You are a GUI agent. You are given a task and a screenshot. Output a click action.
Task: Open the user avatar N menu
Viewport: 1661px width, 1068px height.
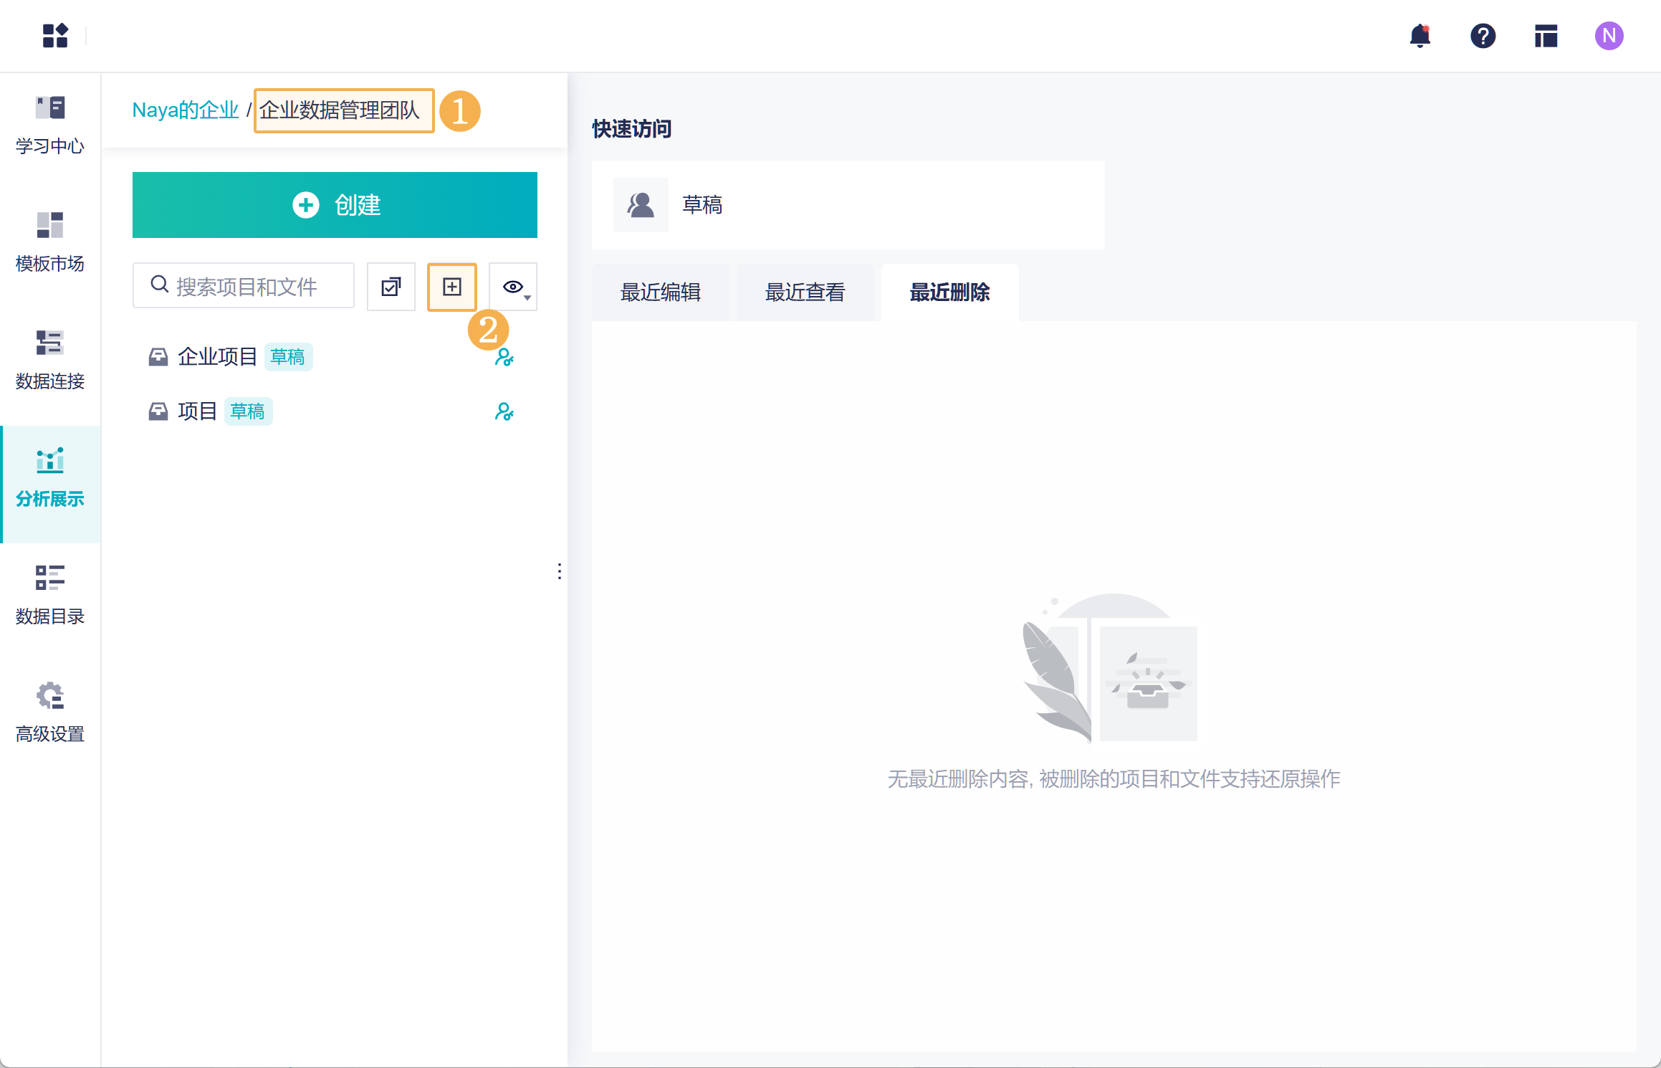(x=1609, y=36)
